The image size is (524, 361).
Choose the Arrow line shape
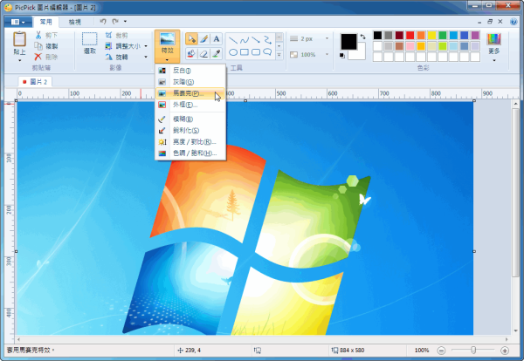point(256,40)
